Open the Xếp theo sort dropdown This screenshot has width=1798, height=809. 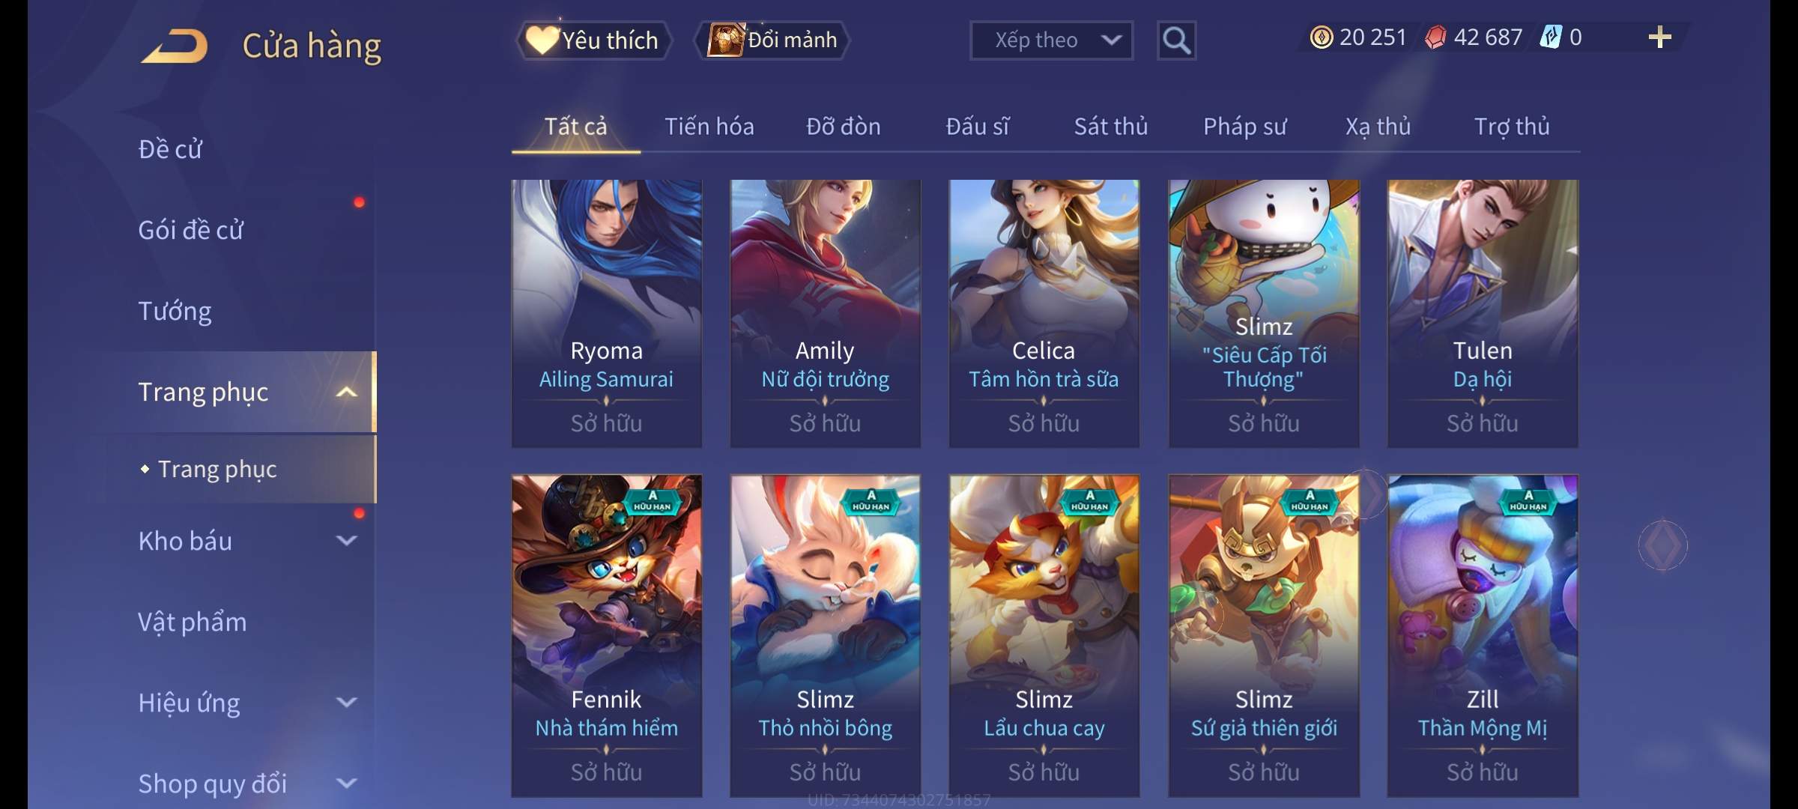(1051, 40)
